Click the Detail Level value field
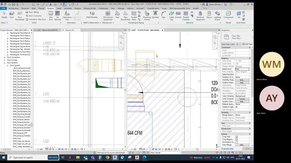The image size is (291, 163). [x=242, y=69]
